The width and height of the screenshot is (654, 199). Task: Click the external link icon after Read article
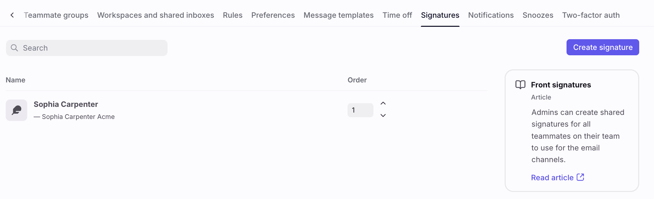pos(580,177)
